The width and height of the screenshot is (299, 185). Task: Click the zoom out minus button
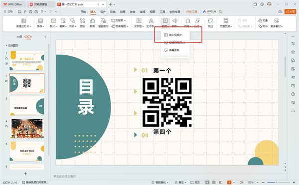tap(263, 183)
